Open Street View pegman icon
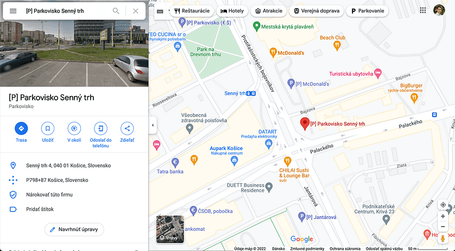Screen dimensions: 455x251 click(x=443, y=239)
